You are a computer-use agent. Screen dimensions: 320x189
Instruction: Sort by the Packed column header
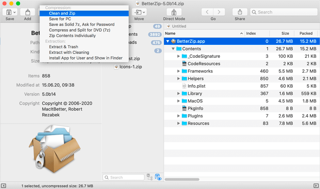(x=306, y=33)
